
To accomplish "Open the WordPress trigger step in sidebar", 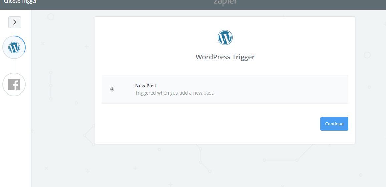I will click(x=14, y=47).
